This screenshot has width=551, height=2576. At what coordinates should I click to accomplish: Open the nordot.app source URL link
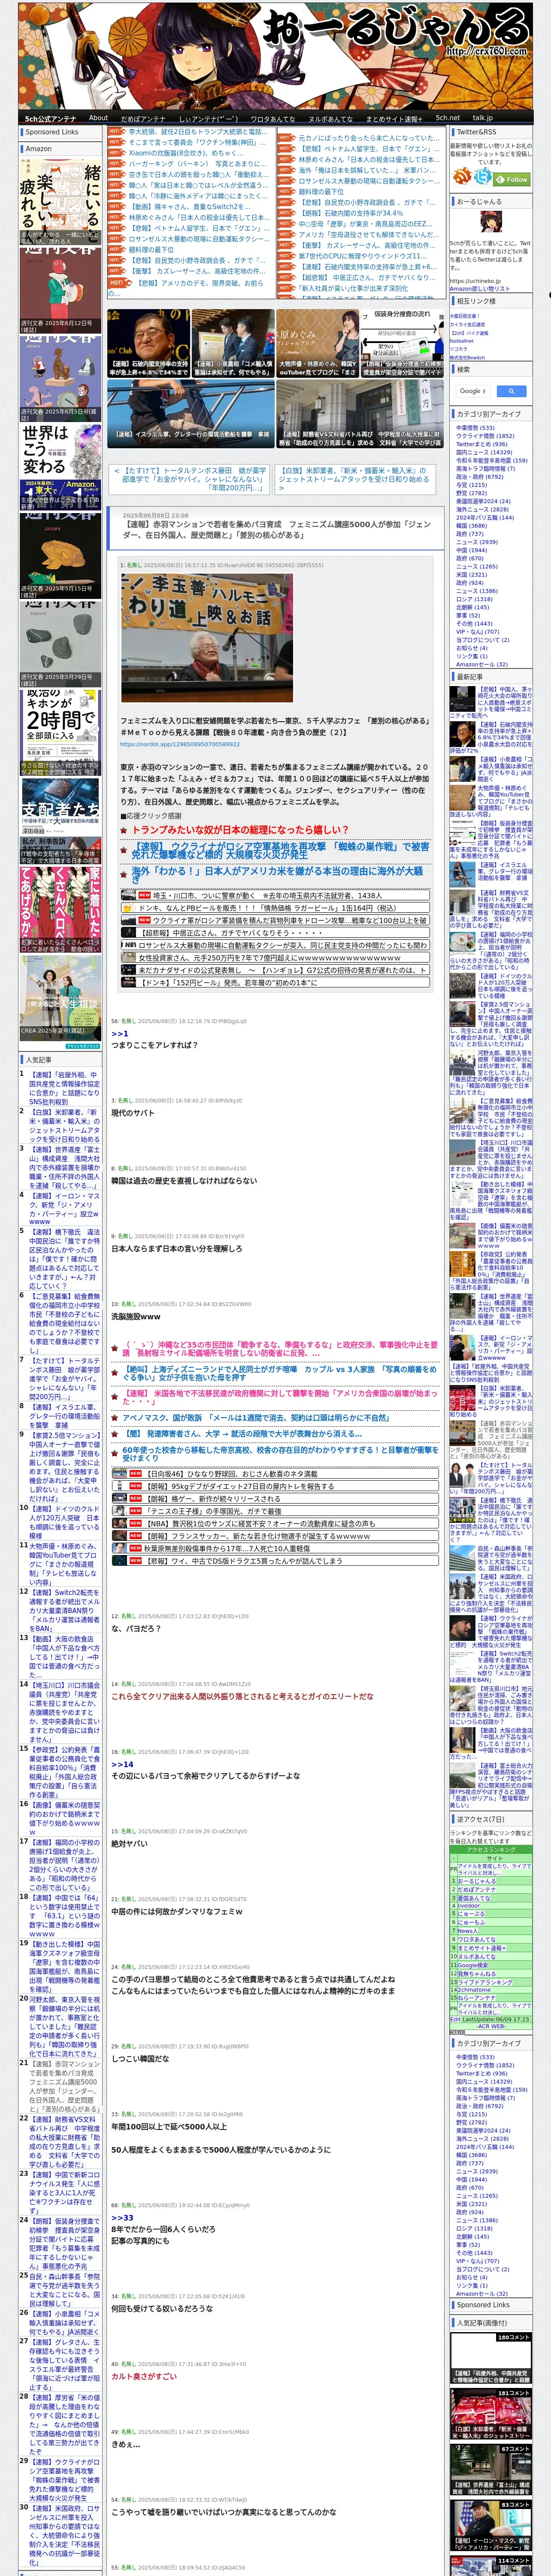[180, 744]
